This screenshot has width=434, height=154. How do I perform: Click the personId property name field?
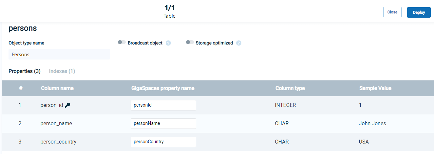pyautogui.click(x=163, y=105)
